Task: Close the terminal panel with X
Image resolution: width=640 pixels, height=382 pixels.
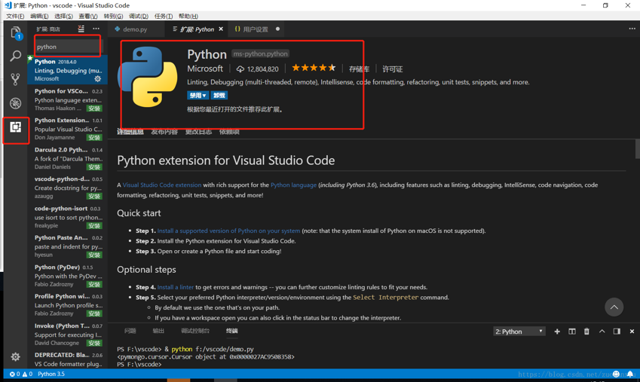Action: [x=632, y=332]
